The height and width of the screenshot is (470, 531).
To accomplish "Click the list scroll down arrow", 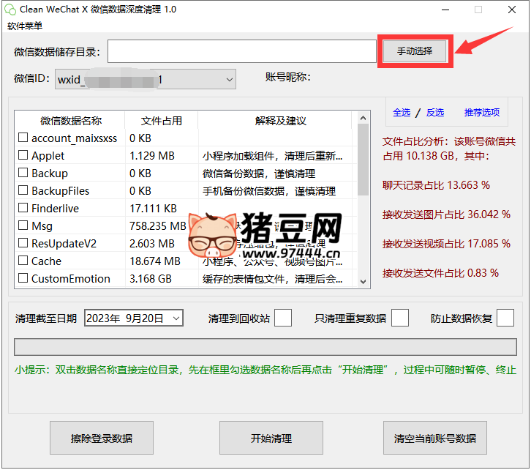I will (x=363, y=282).
